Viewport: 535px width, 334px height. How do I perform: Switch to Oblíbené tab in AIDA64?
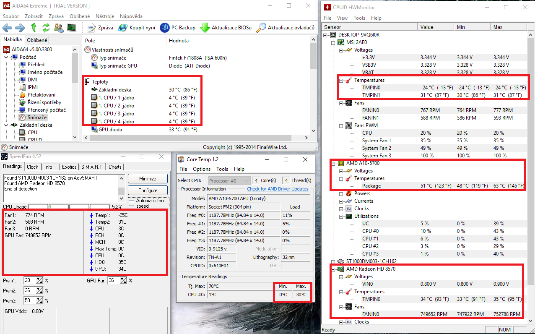[37, 40]
